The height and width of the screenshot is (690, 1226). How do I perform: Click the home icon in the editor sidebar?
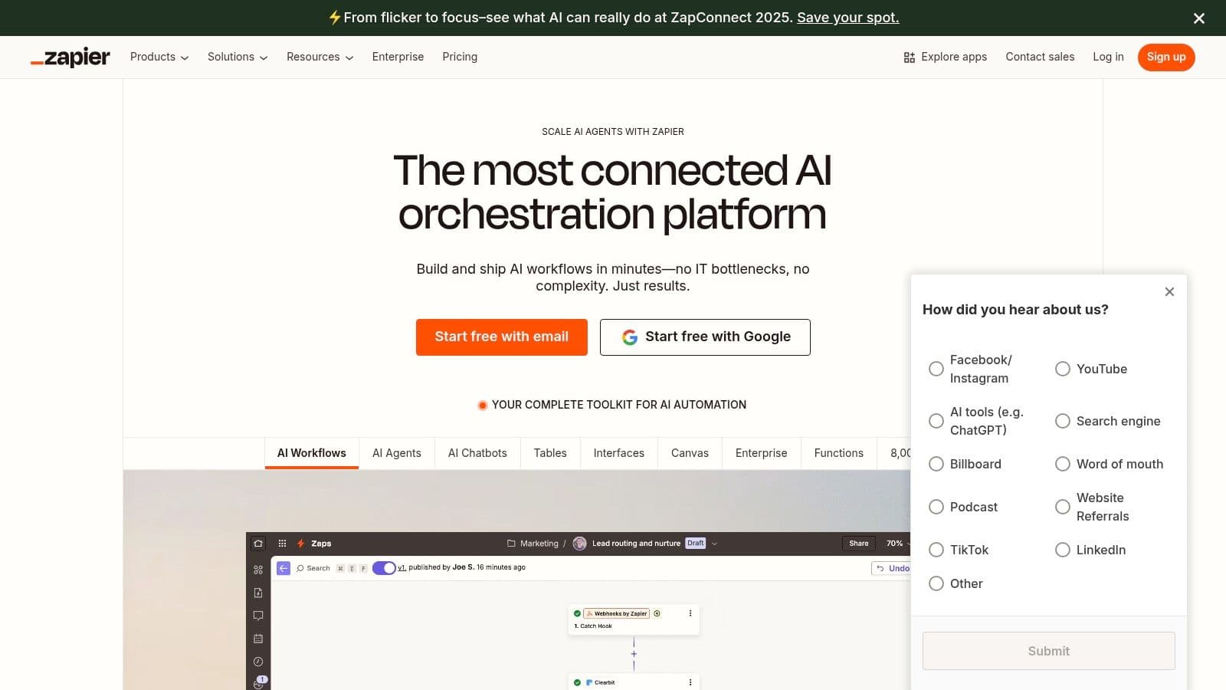[x=259, y=544]
